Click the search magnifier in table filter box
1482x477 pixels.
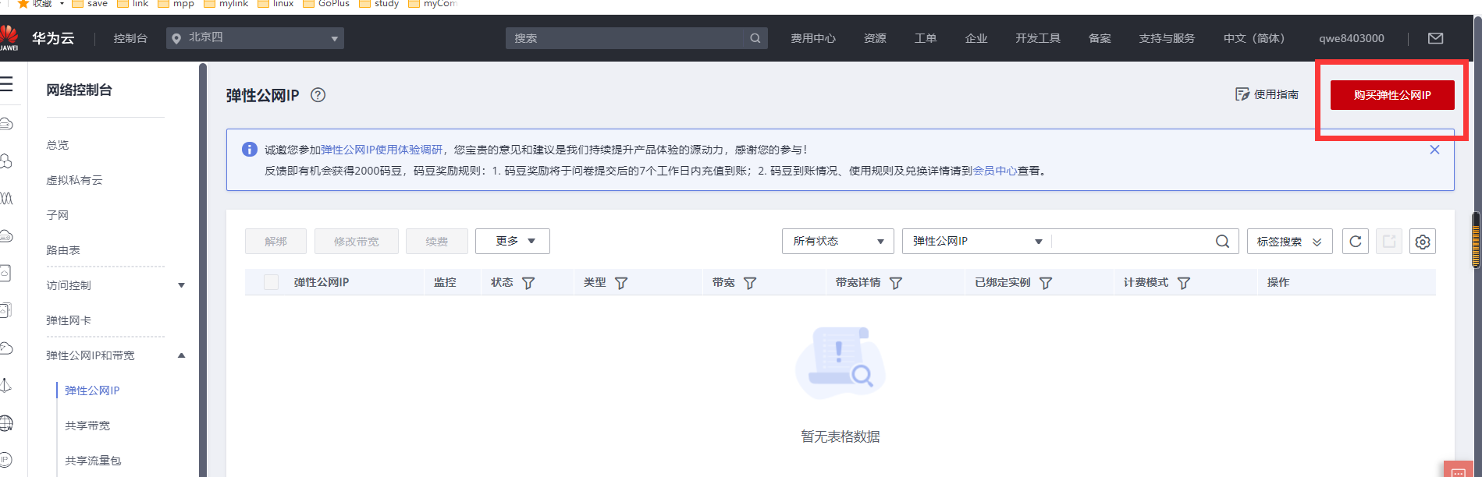(1222, 242)
